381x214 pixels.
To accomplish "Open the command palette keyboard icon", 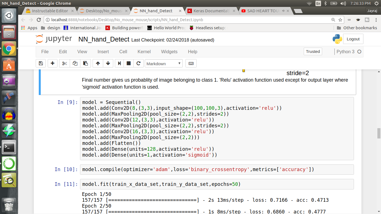I will [191, 63].
